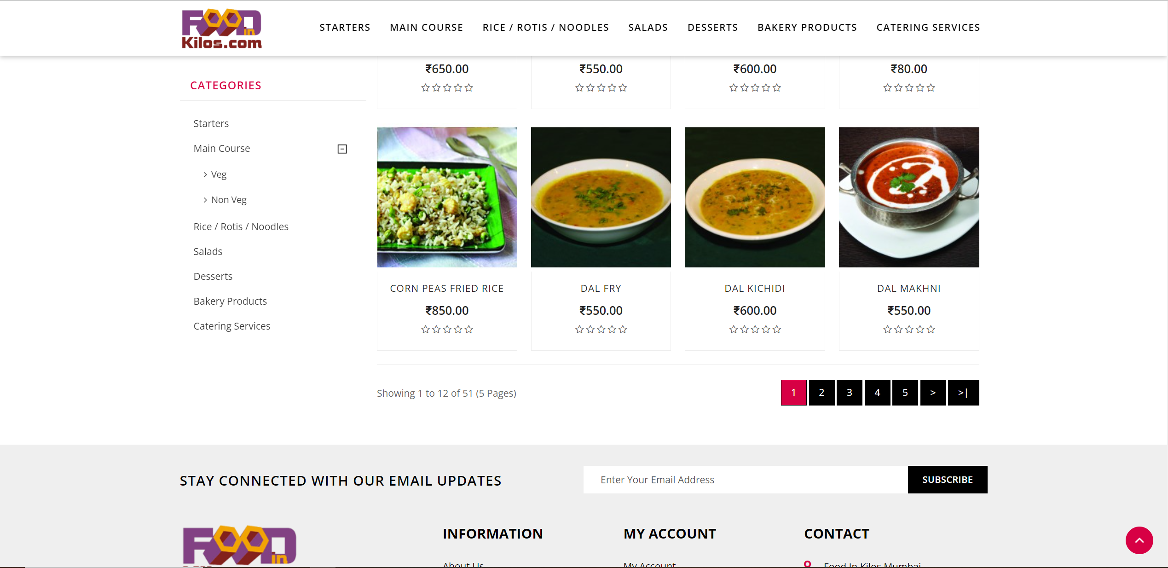Click the Dal Makhni star rating

(908, 330)
